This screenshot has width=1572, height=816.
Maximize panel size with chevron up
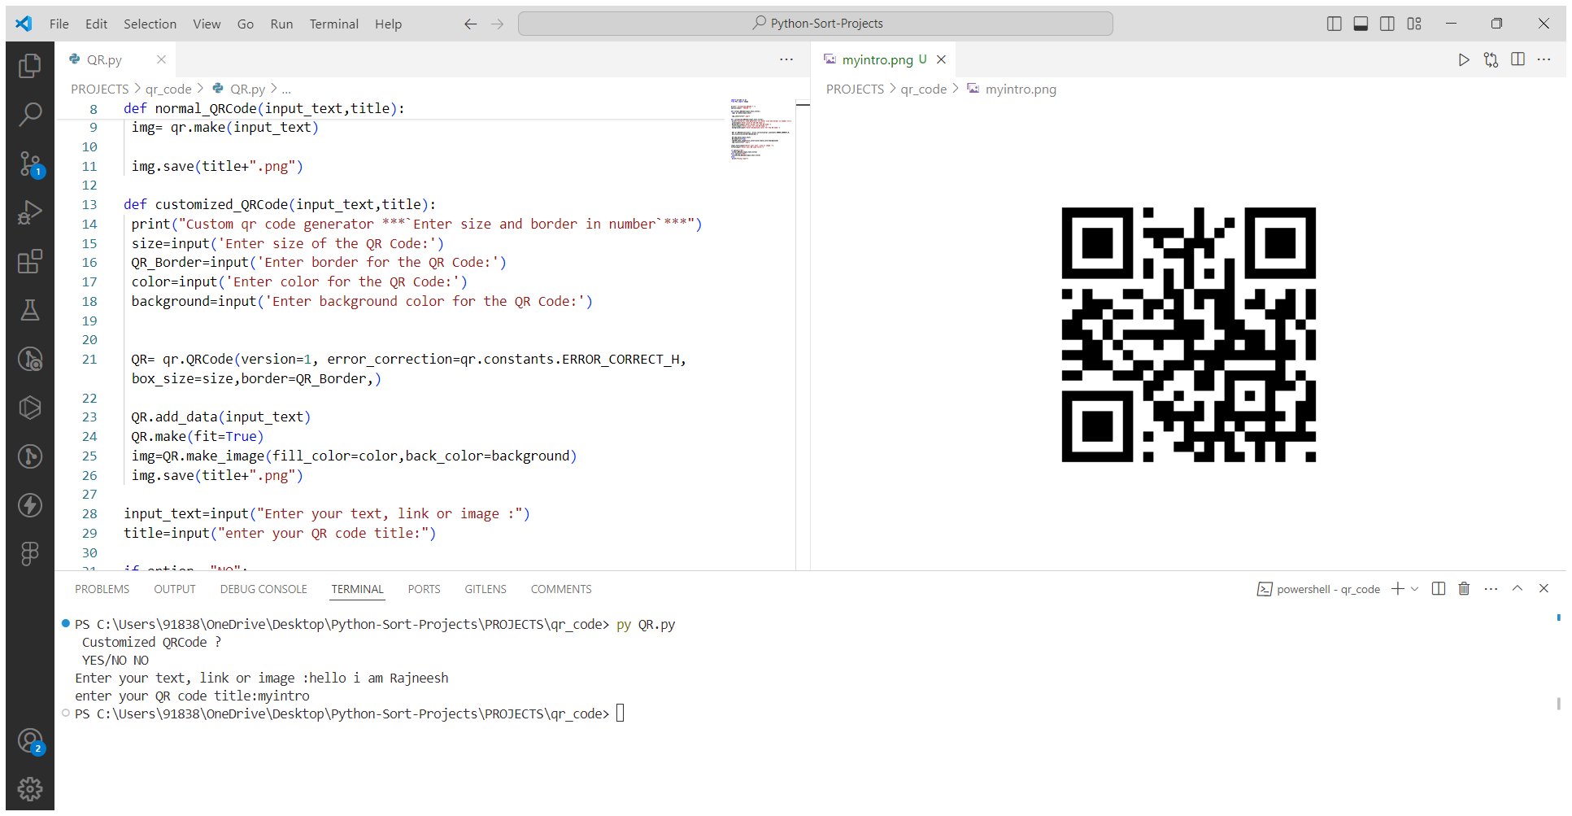click(1518, 589)
